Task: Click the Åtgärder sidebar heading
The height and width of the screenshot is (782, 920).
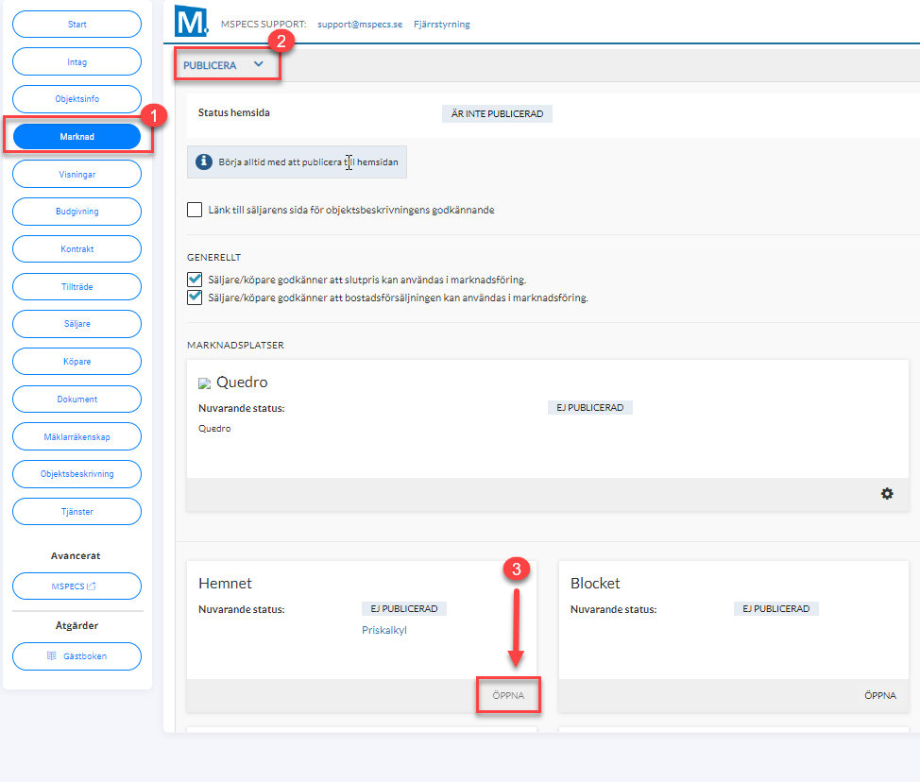Action: coord(77,625)
